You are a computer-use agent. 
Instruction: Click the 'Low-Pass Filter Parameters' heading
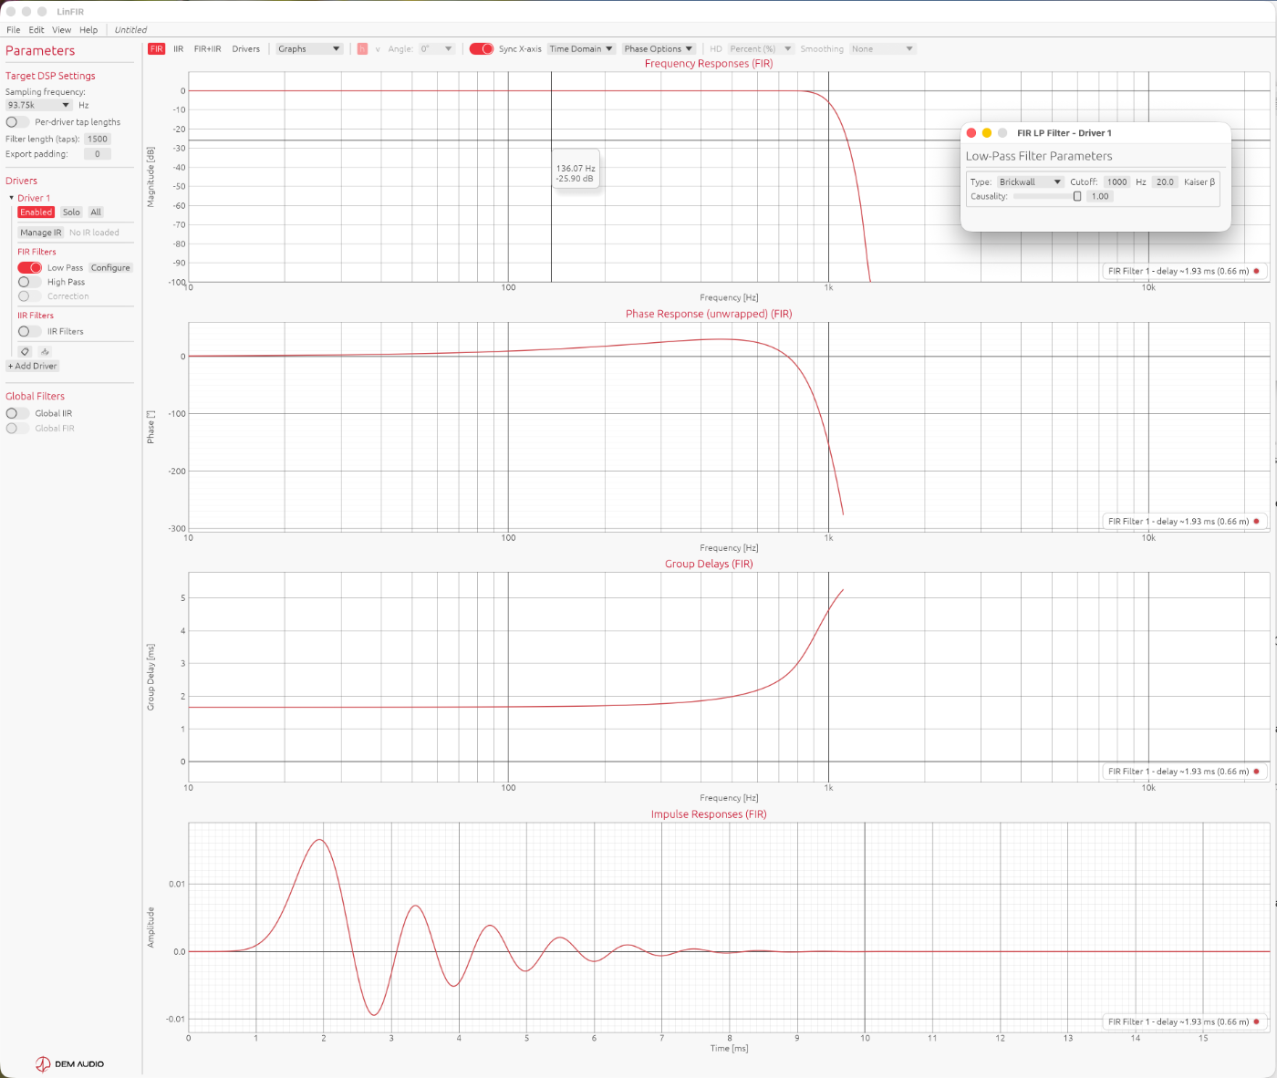pos(1039,156)
